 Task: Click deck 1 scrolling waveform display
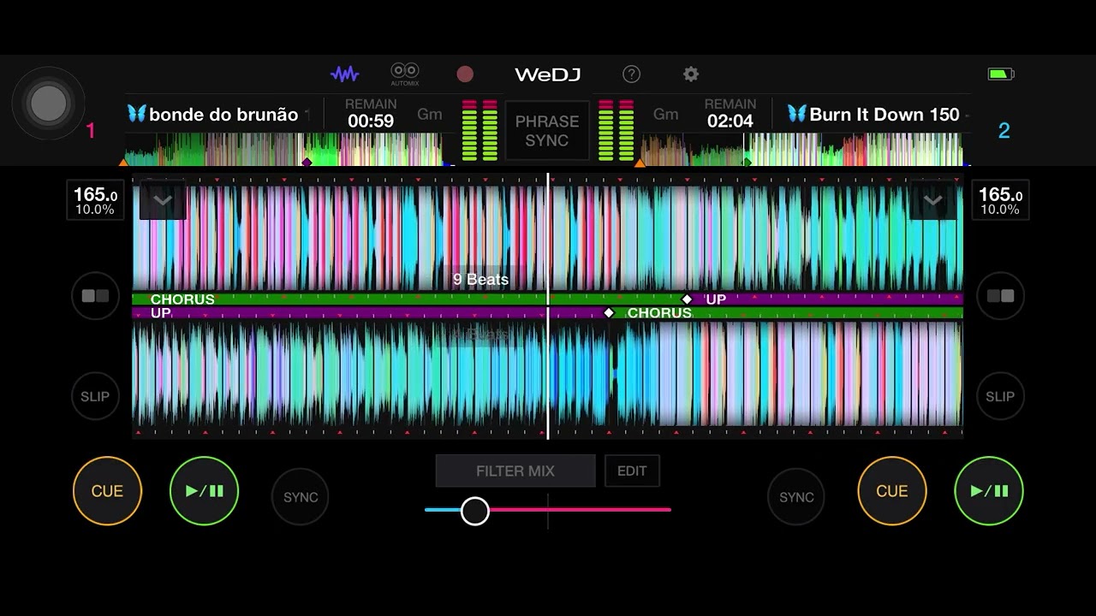pyautogui.click(x=548, y=237)
